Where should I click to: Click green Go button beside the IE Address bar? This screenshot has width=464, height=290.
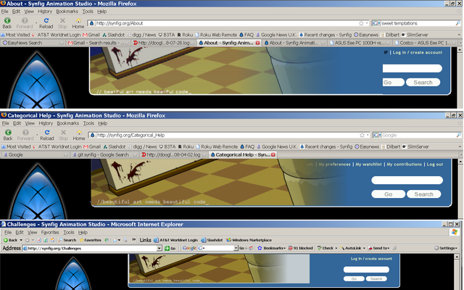[x=170, y=248]
